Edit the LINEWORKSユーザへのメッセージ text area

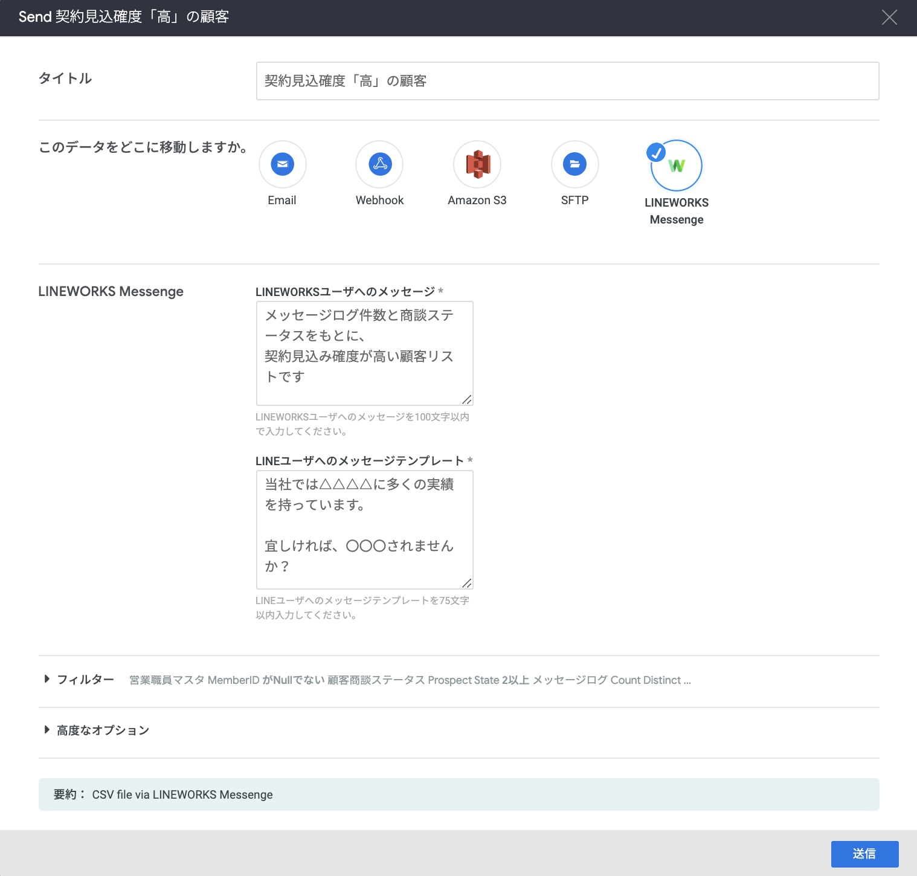tap(364, 353)
